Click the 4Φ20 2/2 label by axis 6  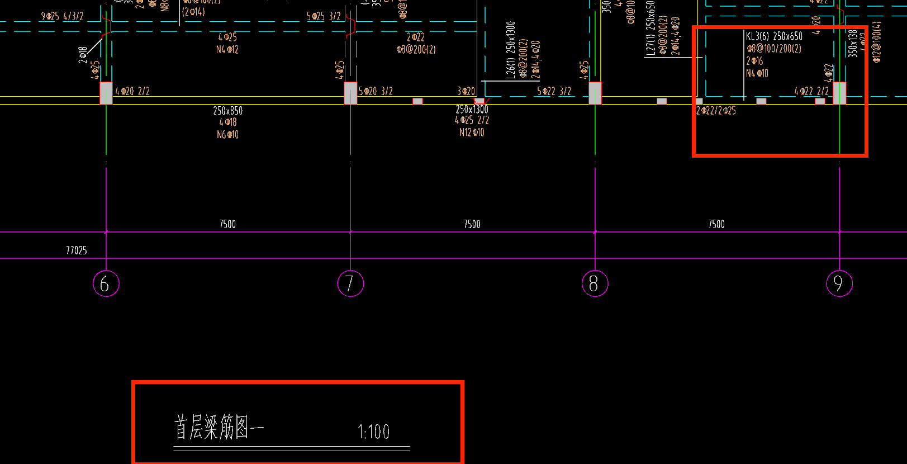click(132, 91)
